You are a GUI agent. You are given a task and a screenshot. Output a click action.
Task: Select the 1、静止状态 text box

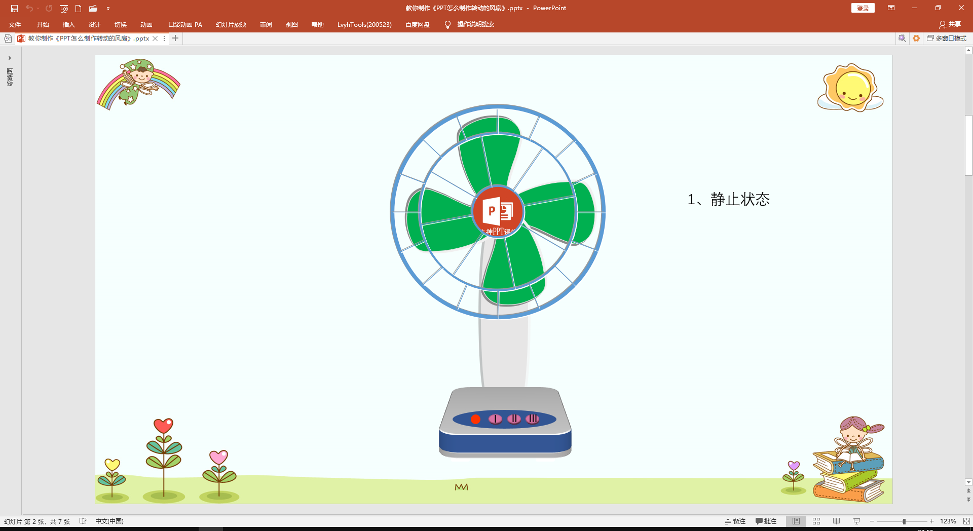coord(728,200)
